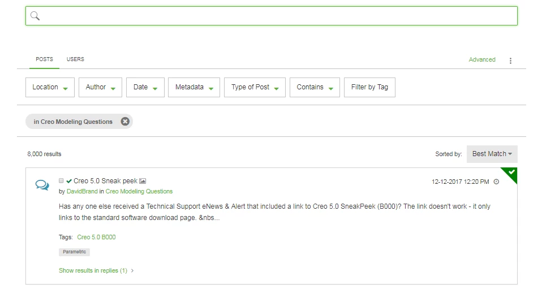Expand the Type of Post dropdown

255,88
